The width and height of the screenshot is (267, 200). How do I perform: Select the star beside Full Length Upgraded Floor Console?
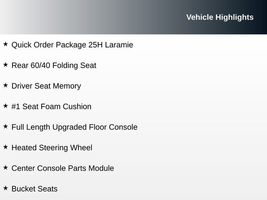coord(5,126)
